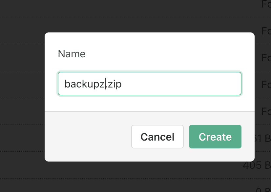Click the gray dialog footer left of Cancel

click(x=89, y=137)
